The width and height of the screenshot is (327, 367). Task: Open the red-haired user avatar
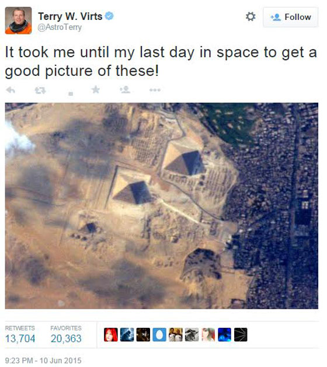pos(111,335)
